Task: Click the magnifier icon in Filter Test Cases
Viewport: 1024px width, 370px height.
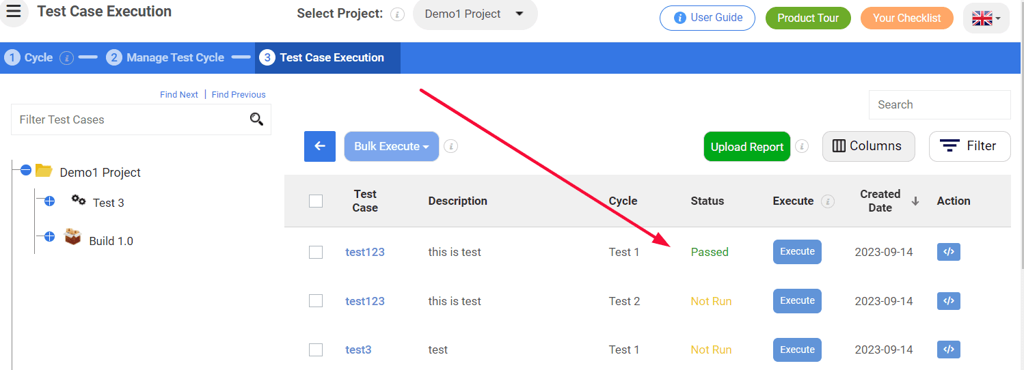Action: 256,119
